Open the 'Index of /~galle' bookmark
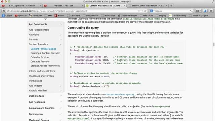 (199, 16)
